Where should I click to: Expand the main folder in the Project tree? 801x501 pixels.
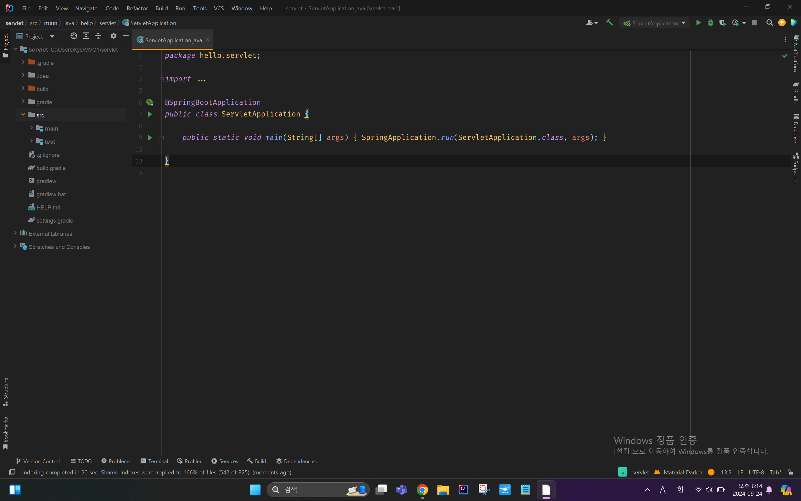pyautogui.click(x=31, y=128)
